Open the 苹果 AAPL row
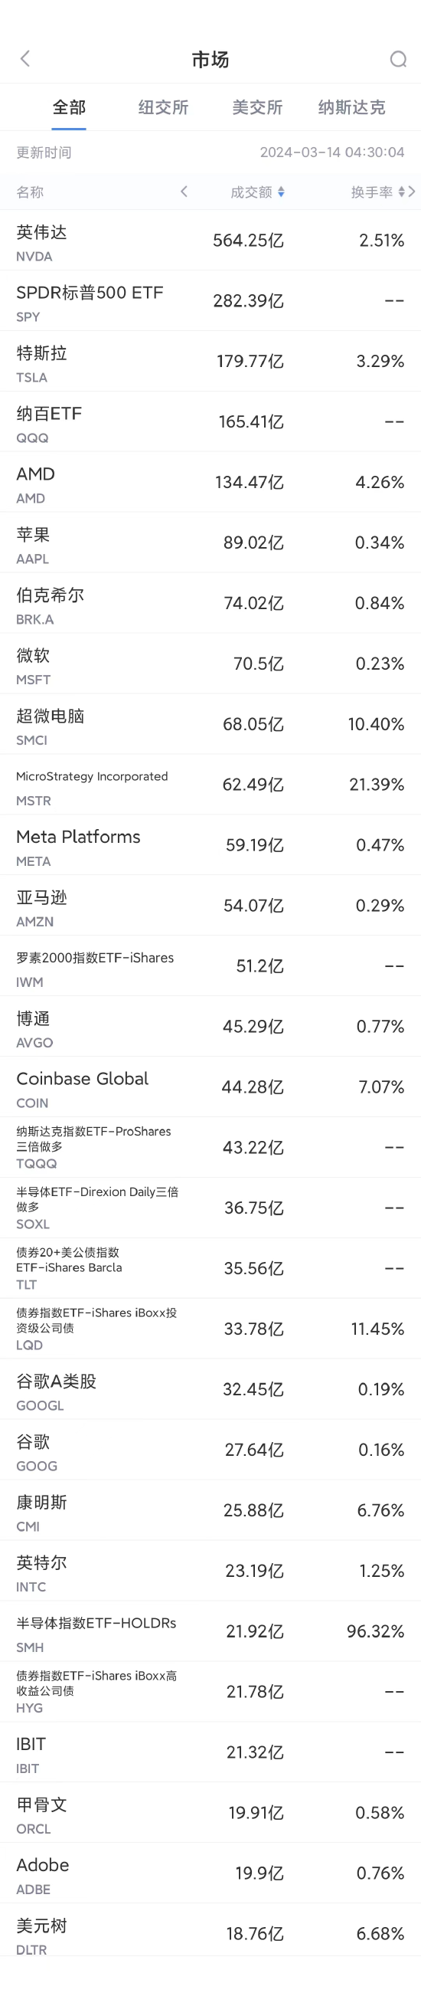 click(210, 542)
